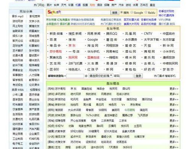Open 万年历 in the top hot sites bar
The height and width of the screenshot is (149, 190).
tap(144, 5)
